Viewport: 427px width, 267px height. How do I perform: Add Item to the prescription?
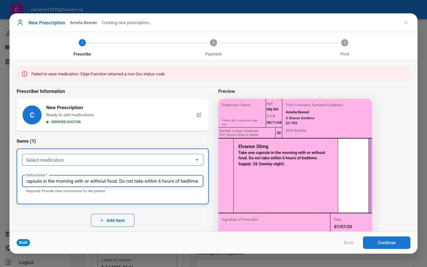point(113,220)
